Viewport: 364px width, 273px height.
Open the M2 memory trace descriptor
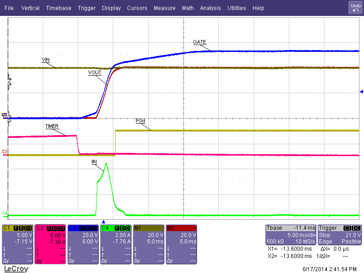click(x=181, y=244)
